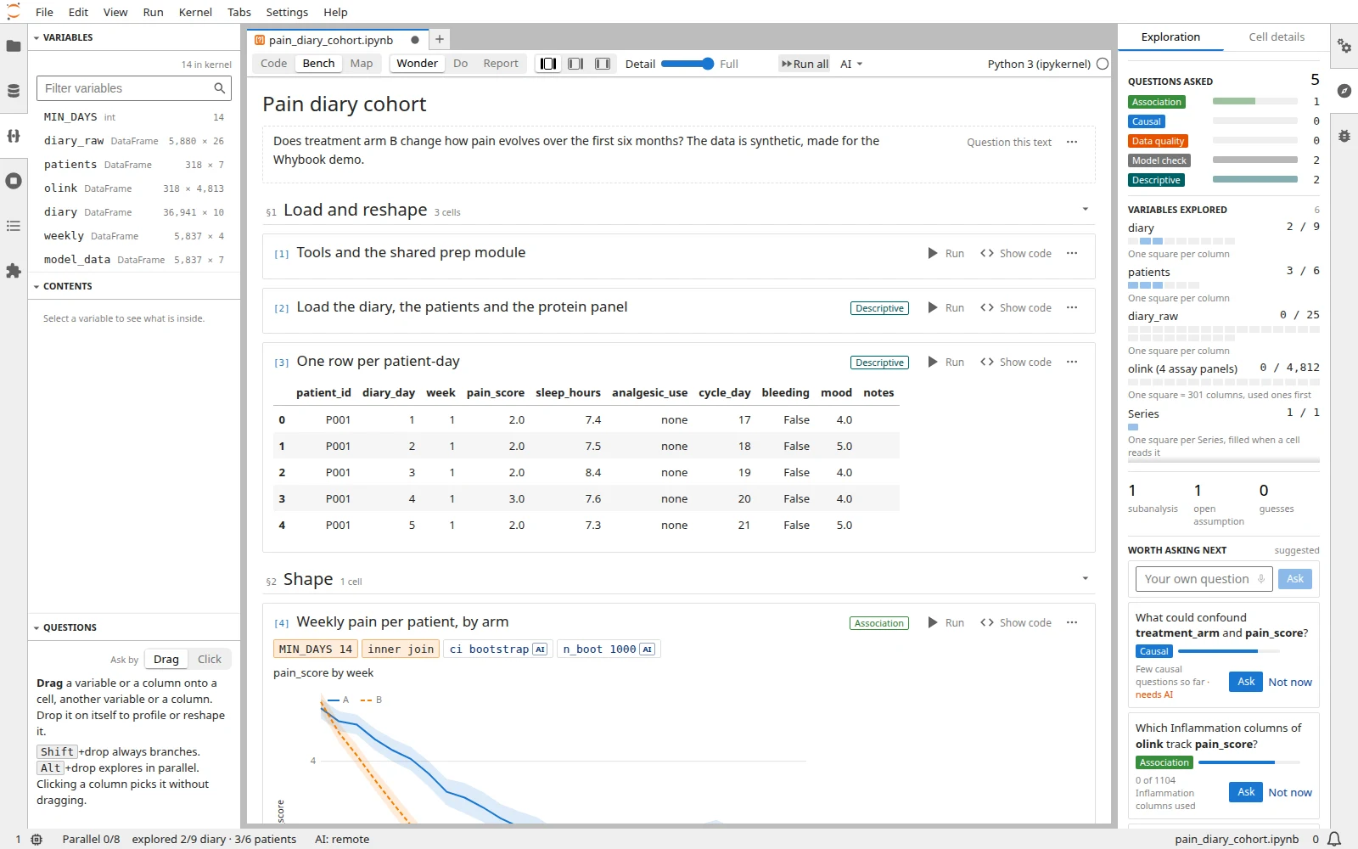Image resolution: width=1358 pixels, height=849 pixels.
Task: Add a new launcher tab with plus
Action: [440, 40]
